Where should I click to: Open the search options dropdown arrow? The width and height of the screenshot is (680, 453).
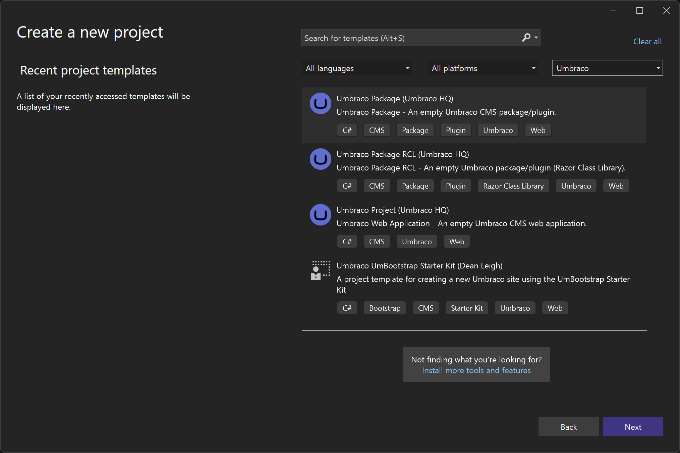[536, 38]
